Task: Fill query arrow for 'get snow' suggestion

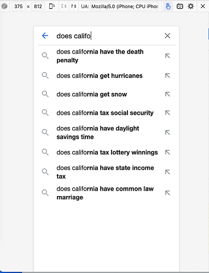Action: 167,94
